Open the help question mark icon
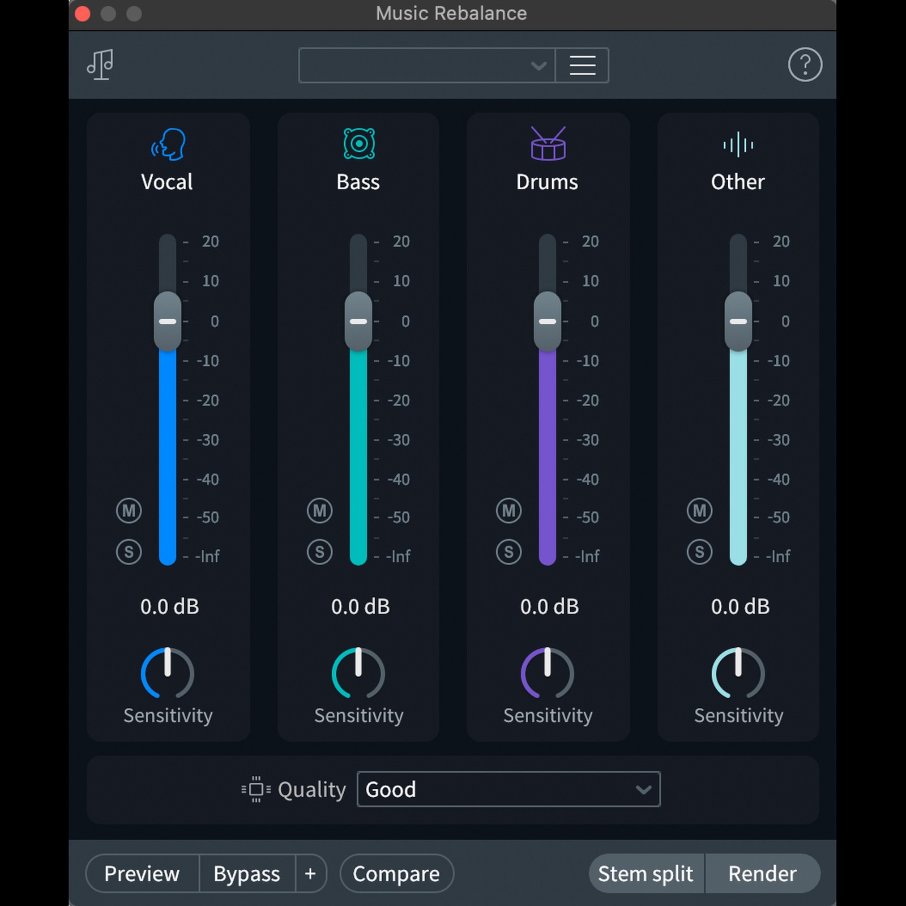 (805, 65)
